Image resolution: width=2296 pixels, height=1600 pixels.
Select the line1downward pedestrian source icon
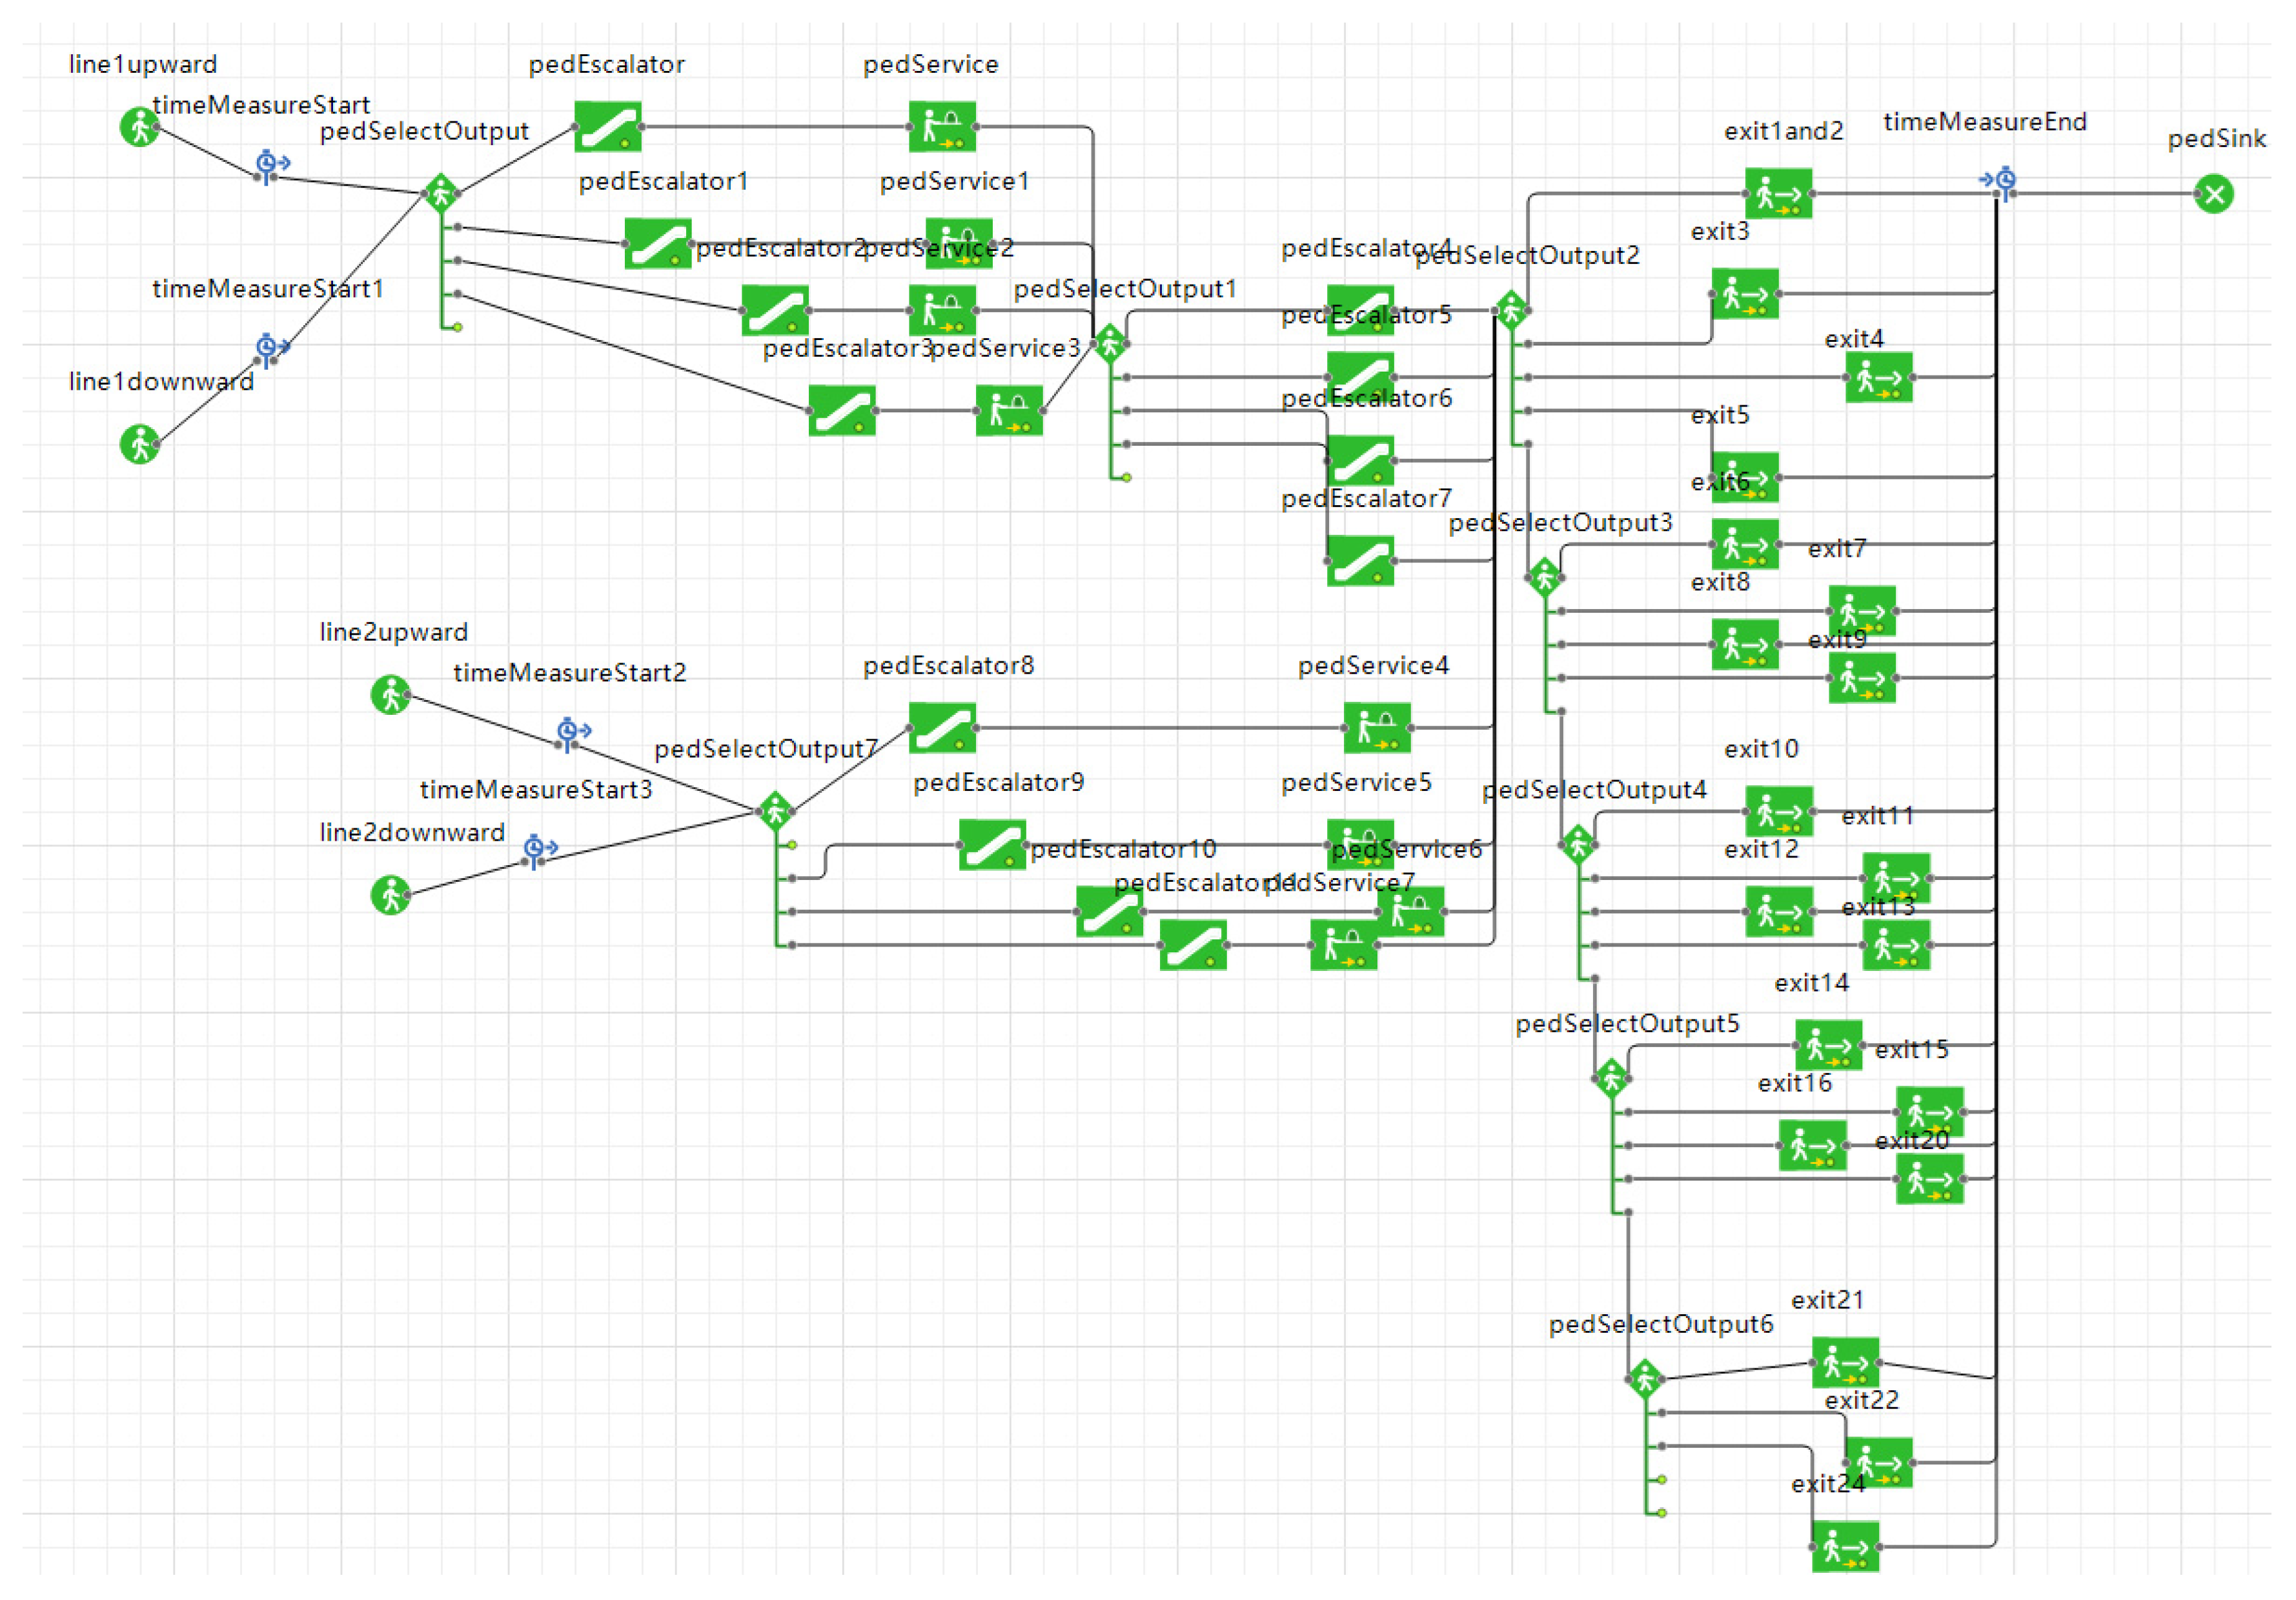[x=140, y=444]
